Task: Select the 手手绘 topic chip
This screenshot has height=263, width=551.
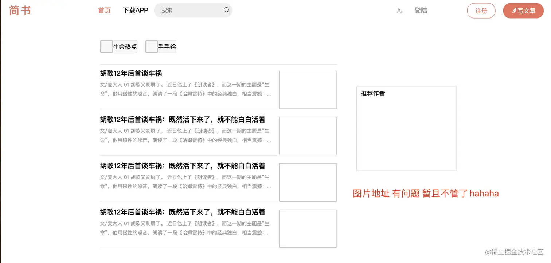Action: coord(161,47)
